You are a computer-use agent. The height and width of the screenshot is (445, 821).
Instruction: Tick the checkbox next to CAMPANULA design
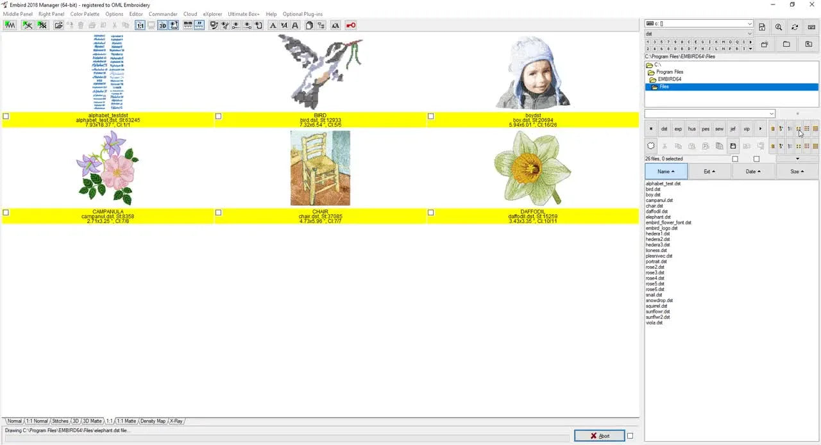(6, 212)
